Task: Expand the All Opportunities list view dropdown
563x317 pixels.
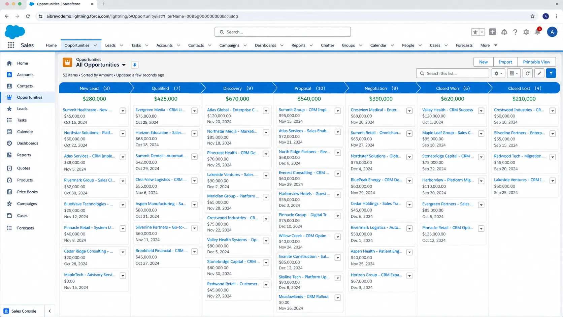Action: [x=124, y=65]
